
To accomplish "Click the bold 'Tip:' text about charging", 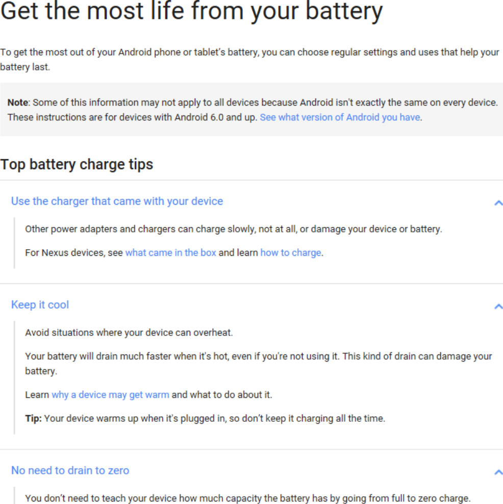I will (x=33, y=419).
